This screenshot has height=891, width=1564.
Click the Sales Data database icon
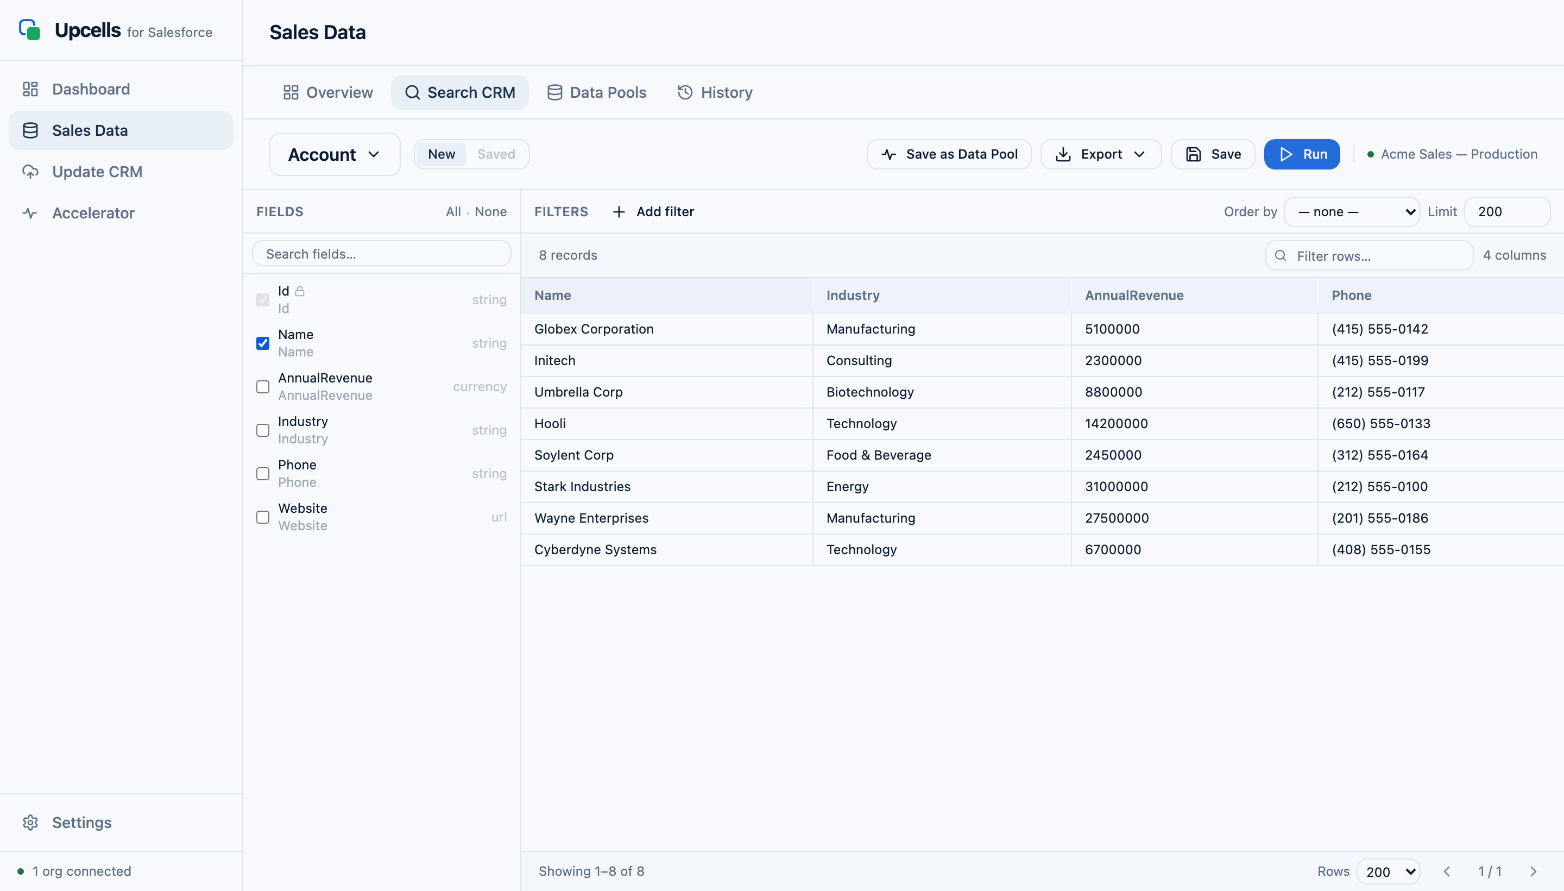pos(30,130)
